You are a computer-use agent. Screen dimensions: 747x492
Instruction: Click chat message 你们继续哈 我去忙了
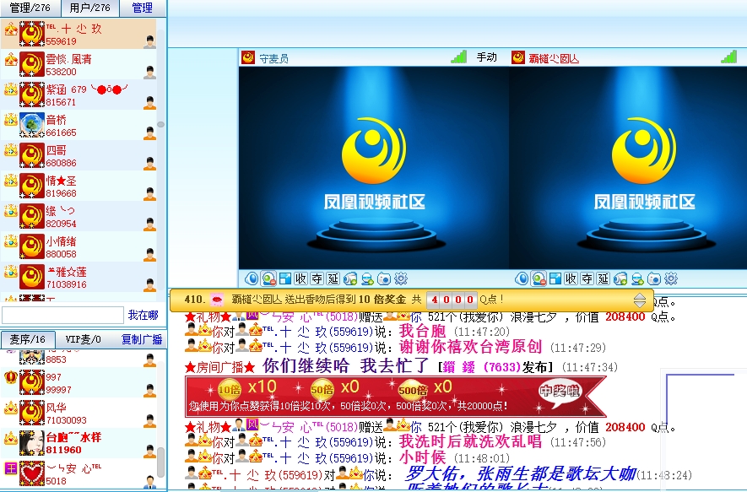(346, 366)
